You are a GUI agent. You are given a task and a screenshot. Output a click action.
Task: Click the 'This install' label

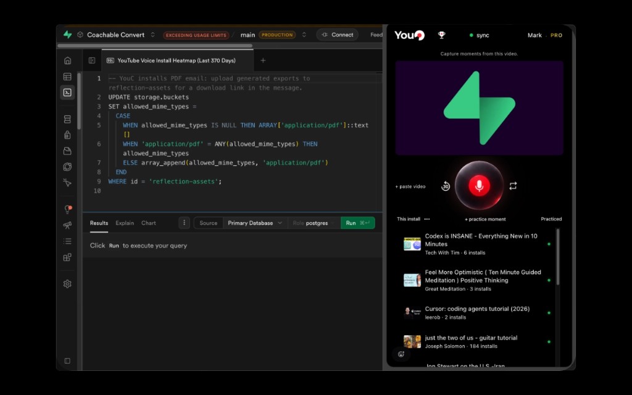(409, 219)
